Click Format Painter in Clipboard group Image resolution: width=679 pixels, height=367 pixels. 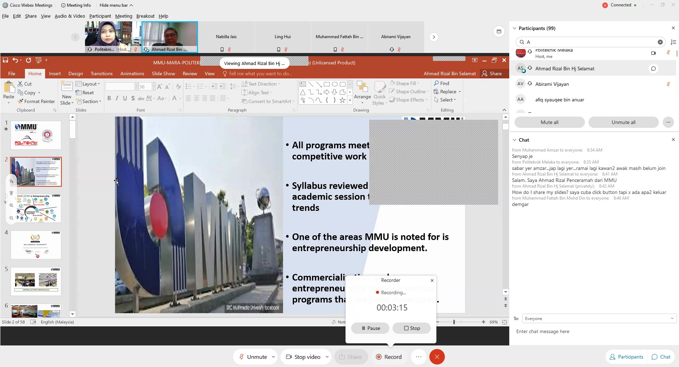[36, 101]
